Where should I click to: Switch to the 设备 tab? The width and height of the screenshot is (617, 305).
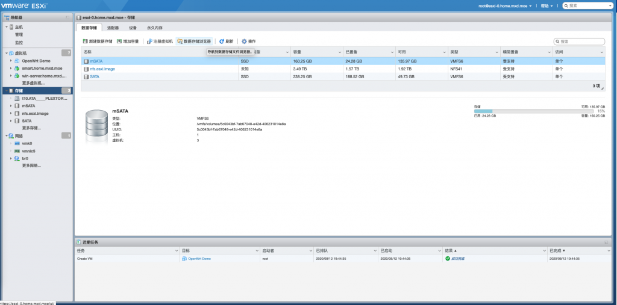(x=133, y=28)
